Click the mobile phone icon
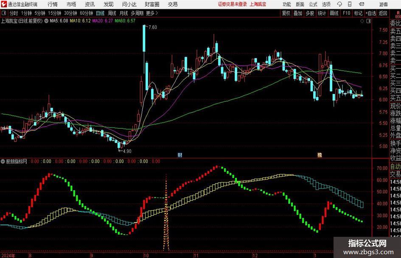 point(350,4)
